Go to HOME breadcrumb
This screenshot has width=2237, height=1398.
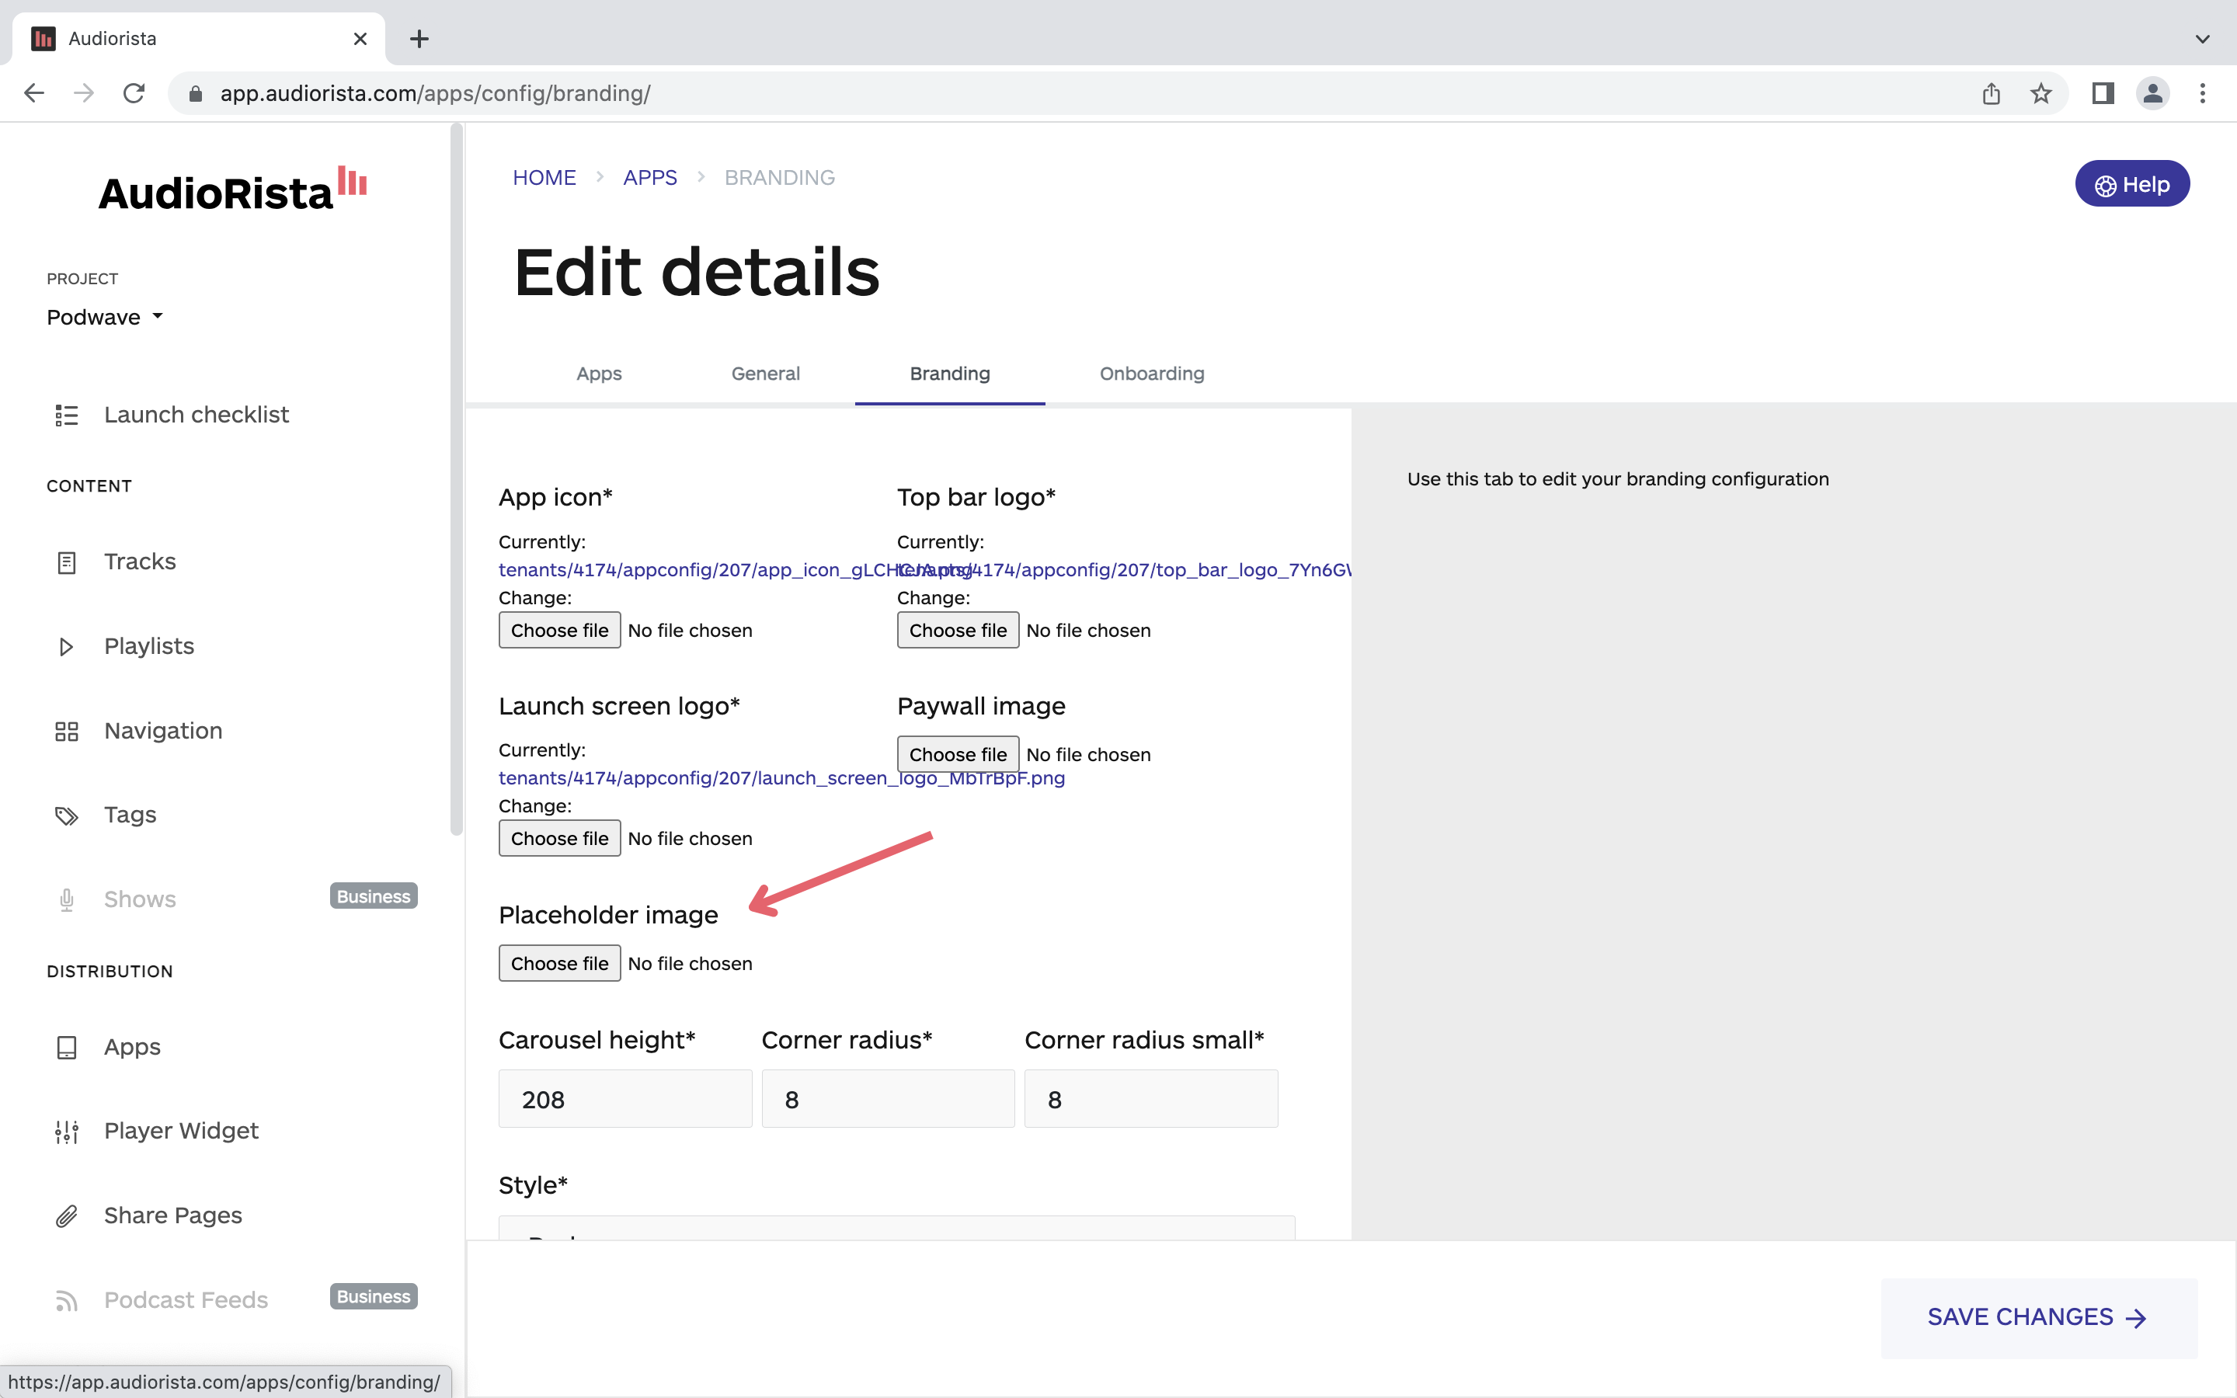click(544, 178)
